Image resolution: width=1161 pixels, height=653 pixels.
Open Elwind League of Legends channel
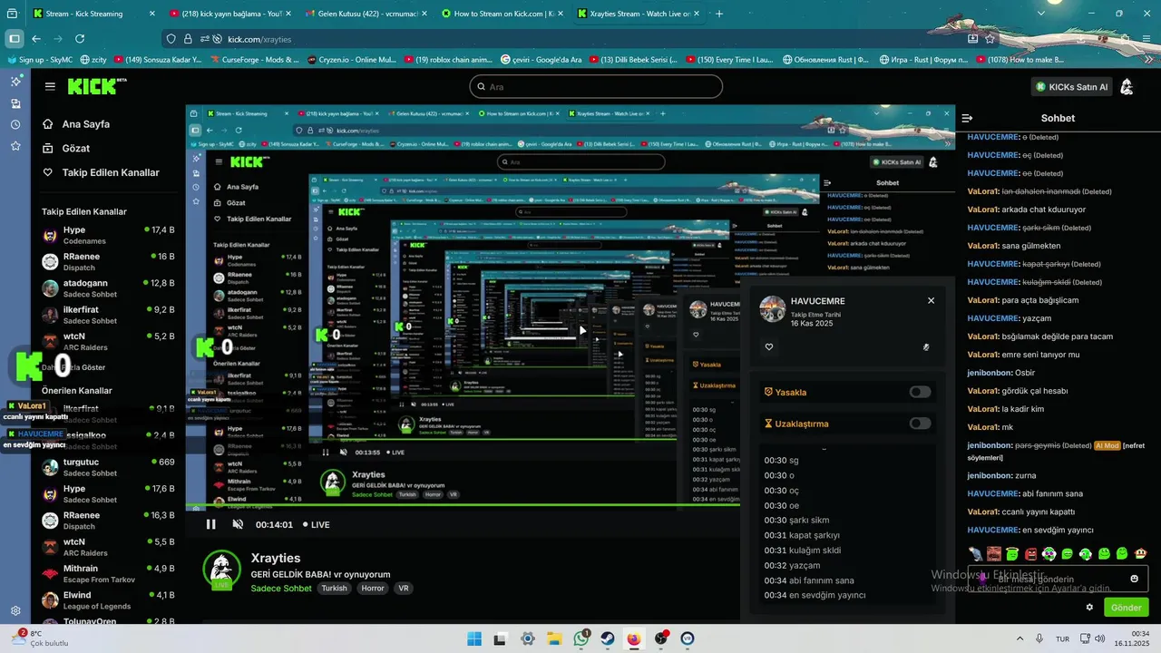pos(108,600)
